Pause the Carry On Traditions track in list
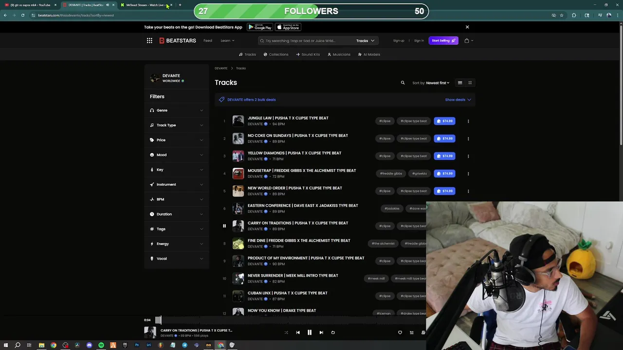623x350 pixels. tap(224, 226)
